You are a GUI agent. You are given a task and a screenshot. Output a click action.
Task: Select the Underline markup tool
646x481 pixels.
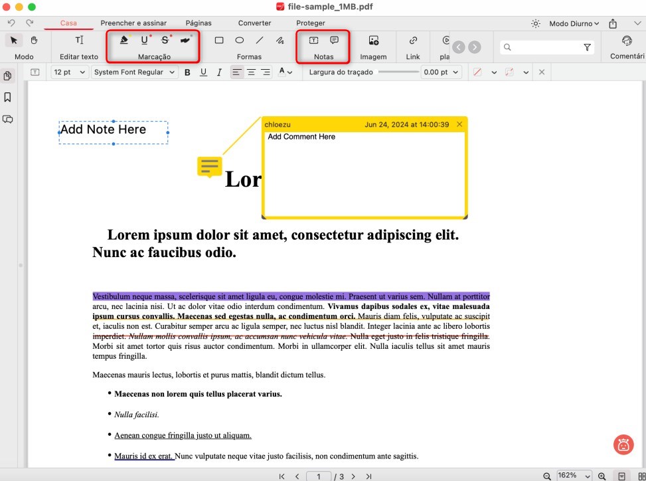pyautogui.click(x=146, y=40)
